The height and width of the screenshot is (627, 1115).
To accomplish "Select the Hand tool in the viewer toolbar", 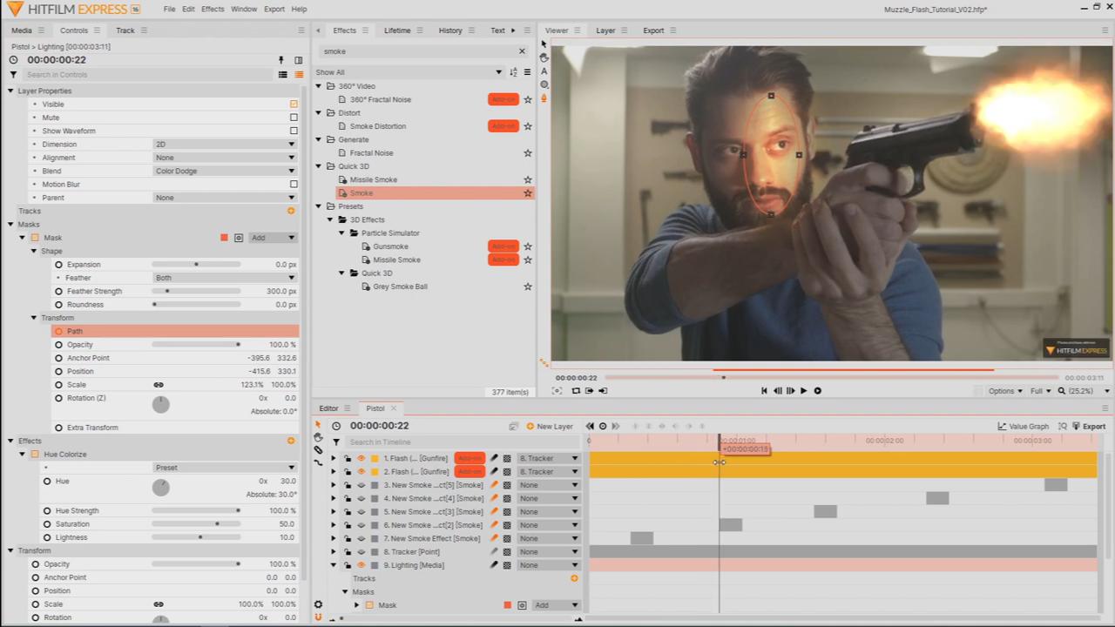I will 544,57.
